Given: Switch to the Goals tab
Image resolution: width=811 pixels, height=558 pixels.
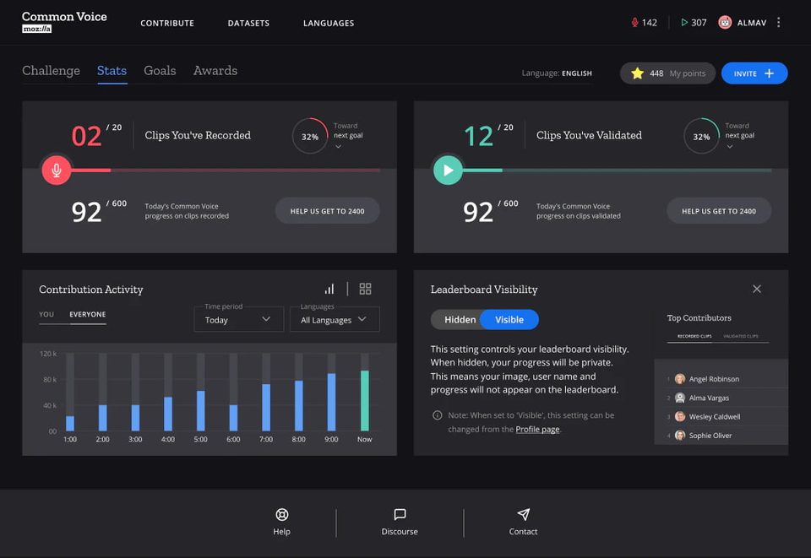Looking at the screenshot, I should [160, 70].
